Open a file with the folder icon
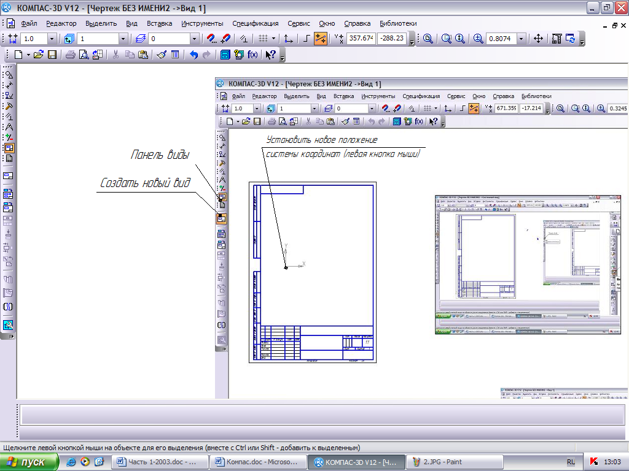Image resolution: width=629 pixels, height=471 pixels. point(39,55)
